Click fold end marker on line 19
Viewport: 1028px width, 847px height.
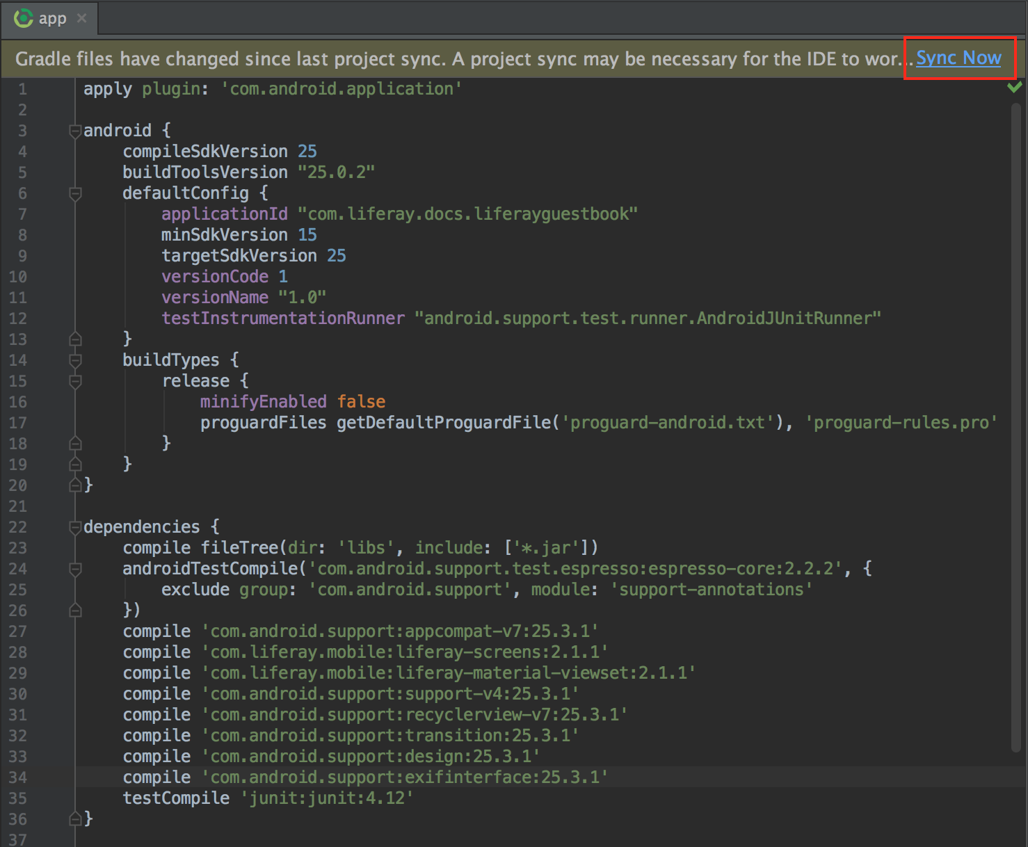[75, 465]
